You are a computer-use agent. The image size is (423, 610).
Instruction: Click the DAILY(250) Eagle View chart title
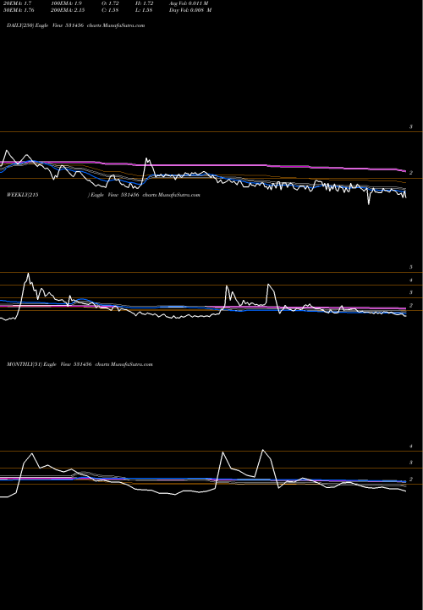click(x=76, y=25)
